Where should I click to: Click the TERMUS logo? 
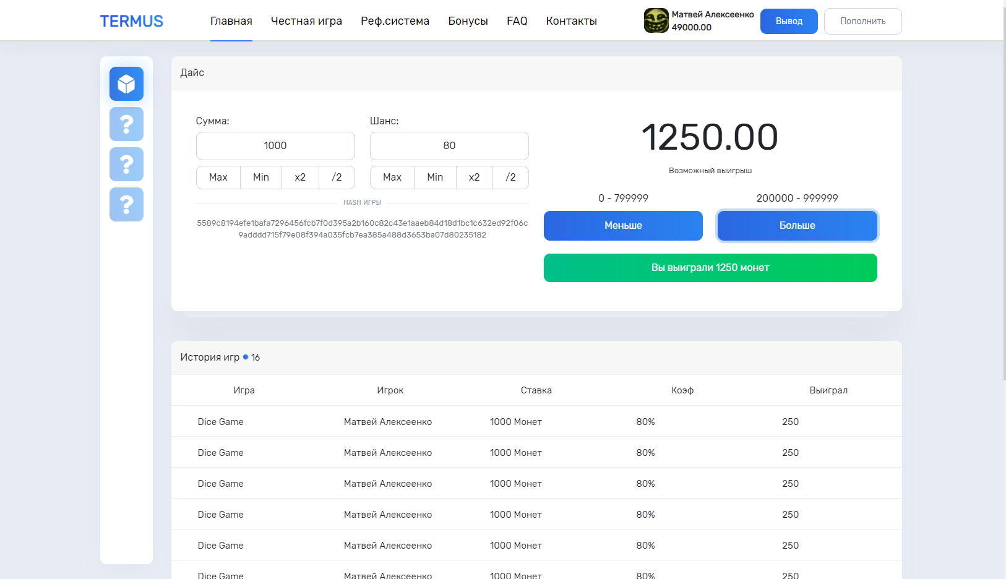(132, 21)
